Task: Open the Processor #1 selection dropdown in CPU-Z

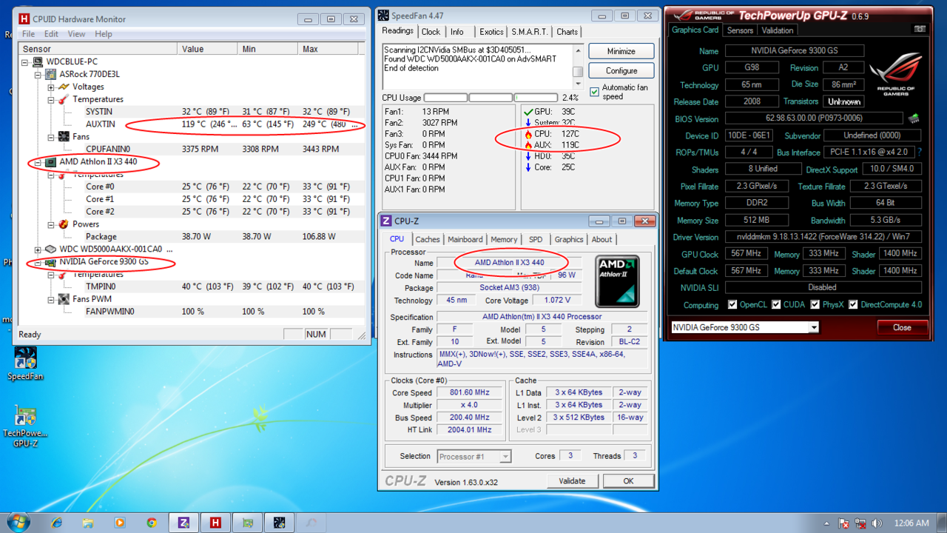Action: point(505,457)
